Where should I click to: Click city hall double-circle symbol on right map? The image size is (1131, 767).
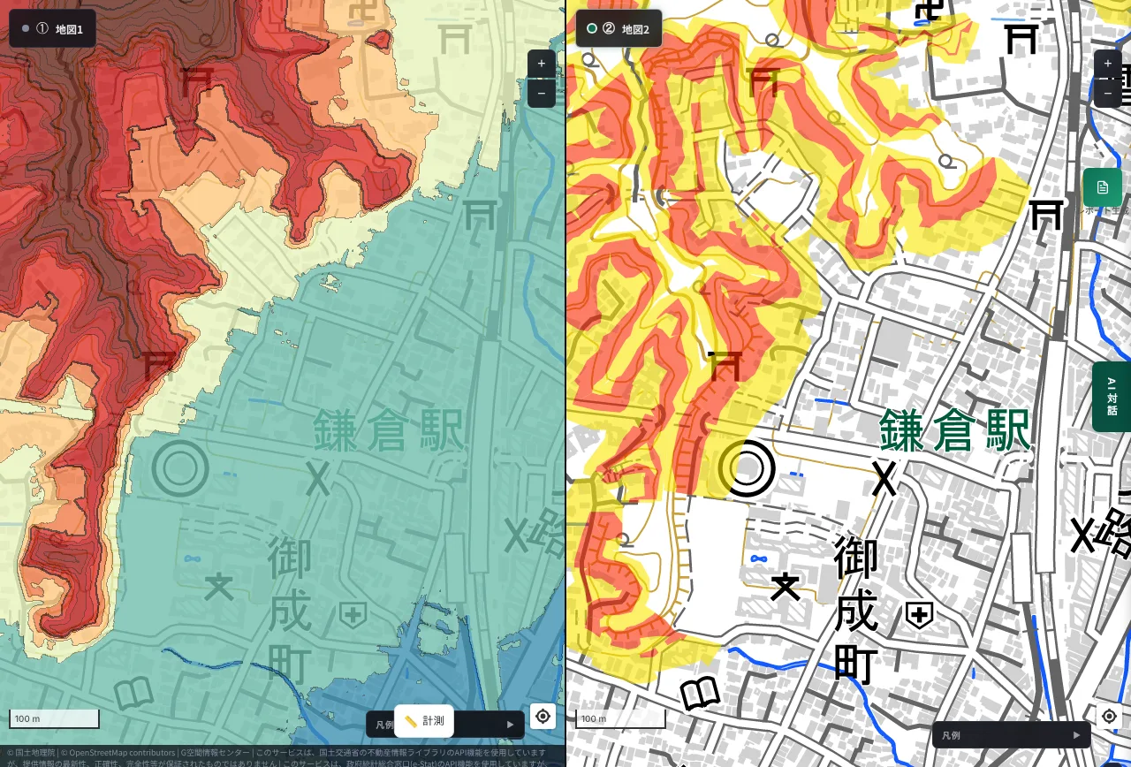coord(747,468)
